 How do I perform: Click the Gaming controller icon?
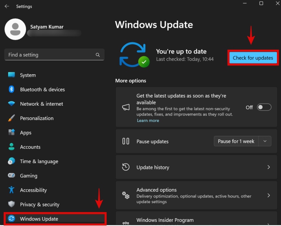(11, 175)
